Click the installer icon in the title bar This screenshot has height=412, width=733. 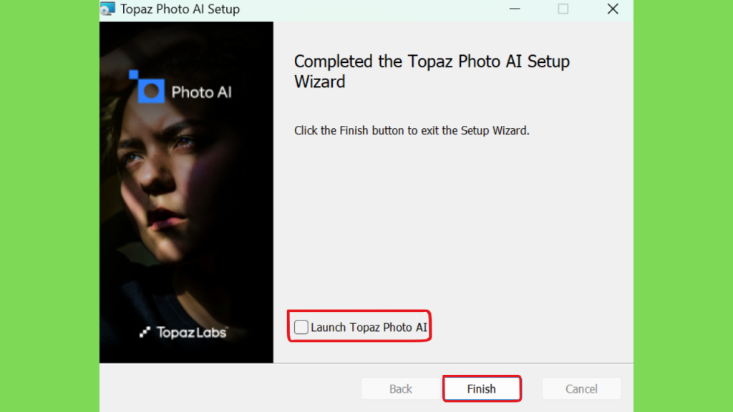click(x=107, y=9)
